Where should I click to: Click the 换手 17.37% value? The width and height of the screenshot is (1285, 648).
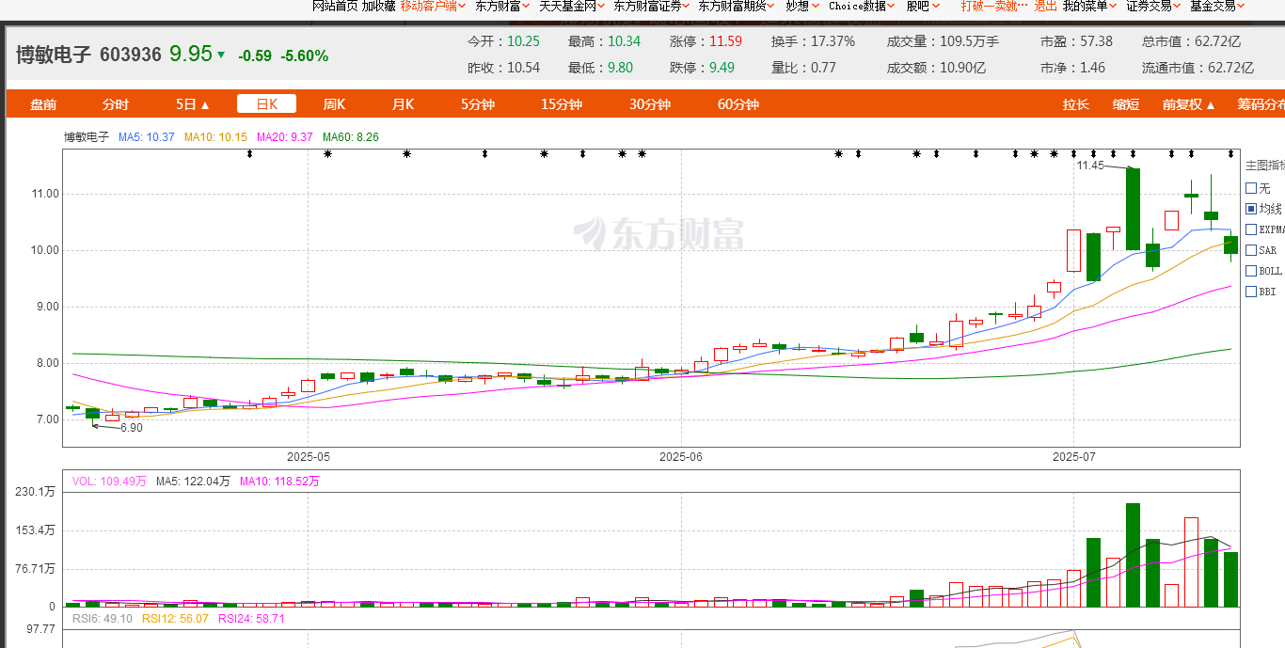click(833, 41)
